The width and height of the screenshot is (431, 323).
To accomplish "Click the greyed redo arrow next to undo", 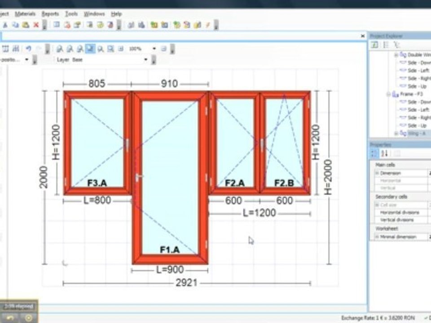I will [39, 48].
